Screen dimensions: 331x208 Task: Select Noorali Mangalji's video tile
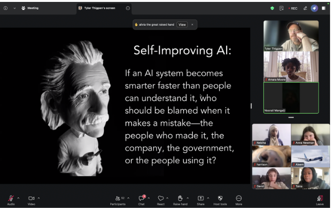291,98
